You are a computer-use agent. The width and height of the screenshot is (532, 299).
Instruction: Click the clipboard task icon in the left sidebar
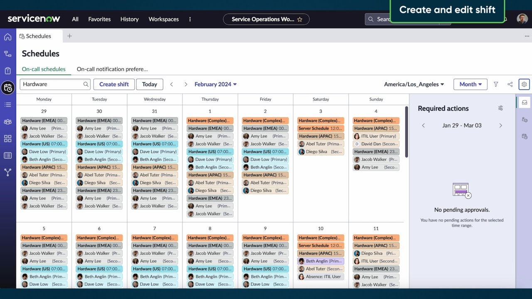pos(7,71)
